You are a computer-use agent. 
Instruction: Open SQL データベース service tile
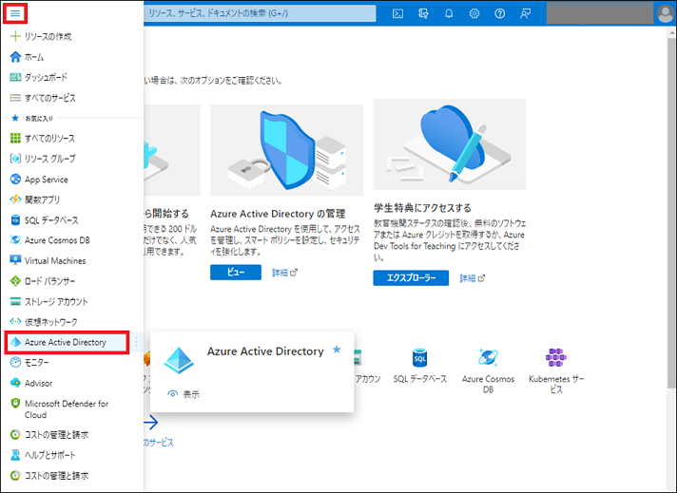click(419, 366)
